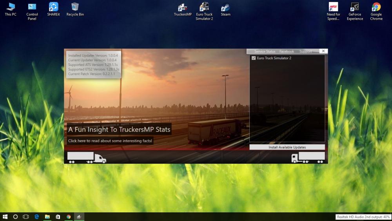Open Support in the launcher header
The width and height of the screenshot is (392, 221).
305,51
